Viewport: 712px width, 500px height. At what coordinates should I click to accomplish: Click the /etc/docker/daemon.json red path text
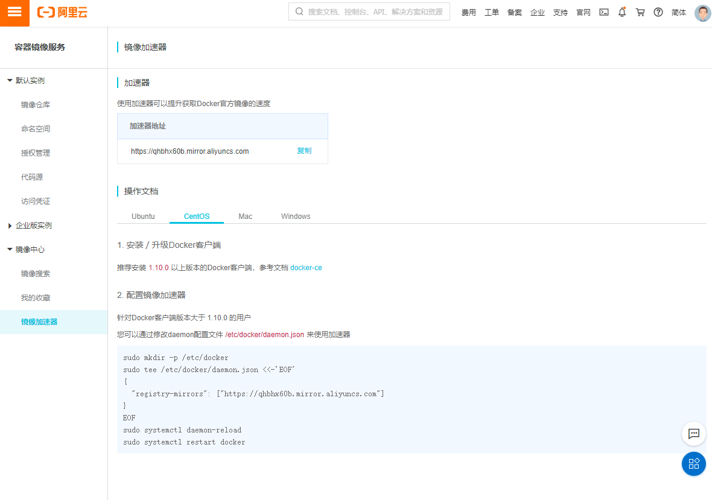265,334
